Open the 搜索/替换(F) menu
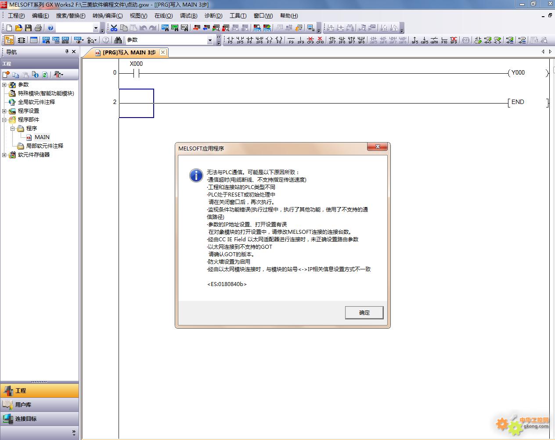 click(x=71, y=16)
